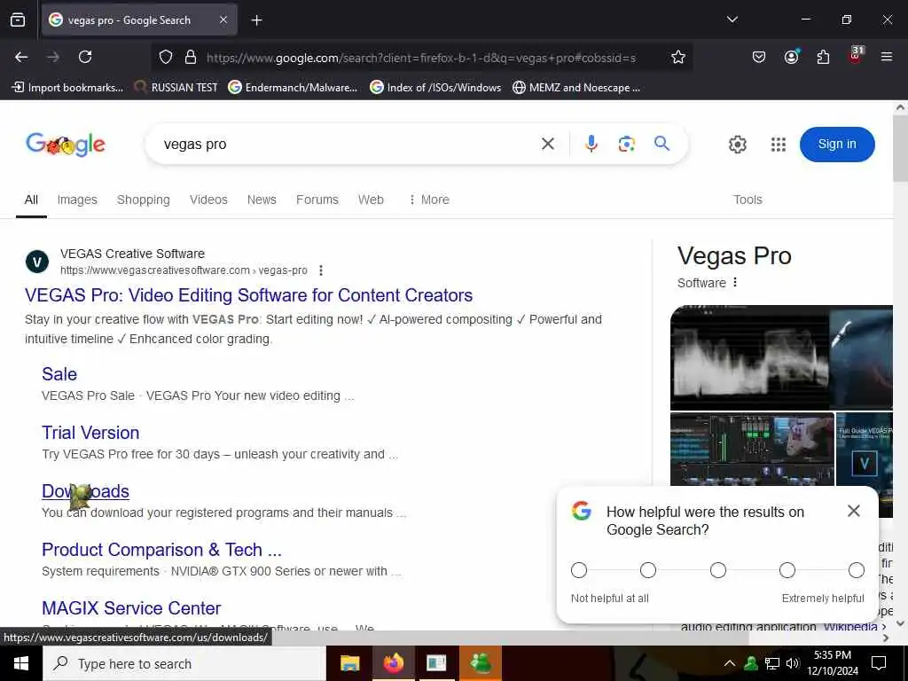The height and width of the screenshot is (681, 908).
Task: View site security lock icon
Action: [191, 58]
